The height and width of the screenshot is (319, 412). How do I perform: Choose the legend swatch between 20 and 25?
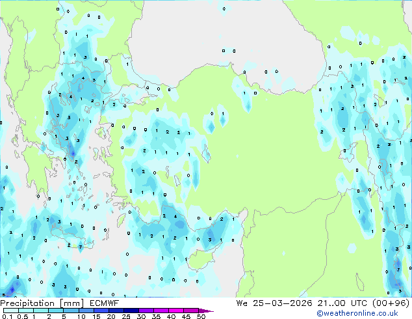tap(116, 311)
